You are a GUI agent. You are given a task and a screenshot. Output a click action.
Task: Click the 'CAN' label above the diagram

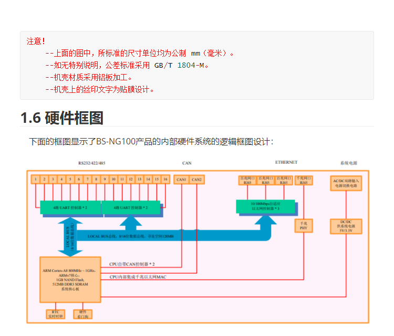coord(186,163)
